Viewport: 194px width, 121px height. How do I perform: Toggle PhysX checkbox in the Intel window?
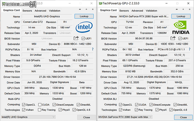pyautogui.click(x=60, y=110)
